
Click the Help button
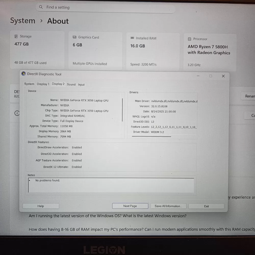(x=41, y=206)
